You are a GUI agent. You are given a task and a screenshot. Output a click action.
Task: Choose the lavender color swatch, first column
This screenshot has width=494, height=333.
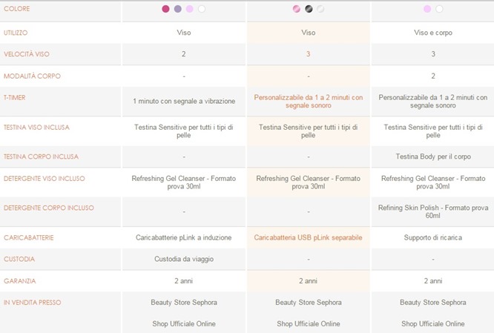177,9
